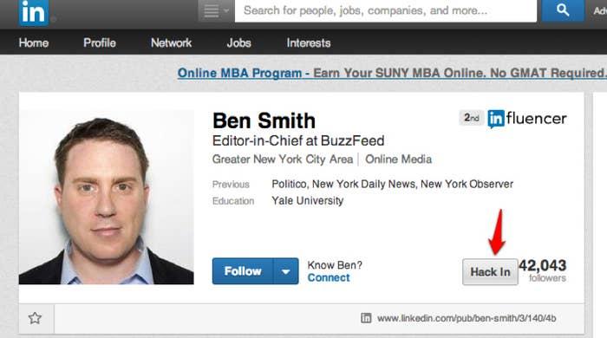This screenshot has height=338, width=607.
Task: Open the search category filter dropdown
Action: click(x=215, y=10)
